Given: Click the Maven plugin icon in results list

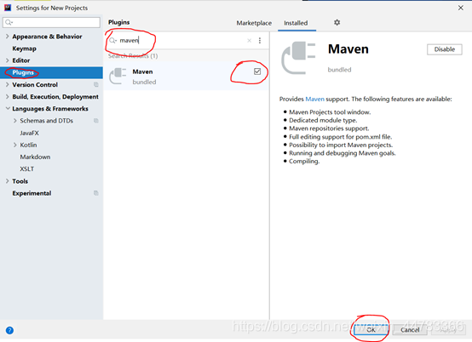Looking at the screenshot, I should (118, 77).
